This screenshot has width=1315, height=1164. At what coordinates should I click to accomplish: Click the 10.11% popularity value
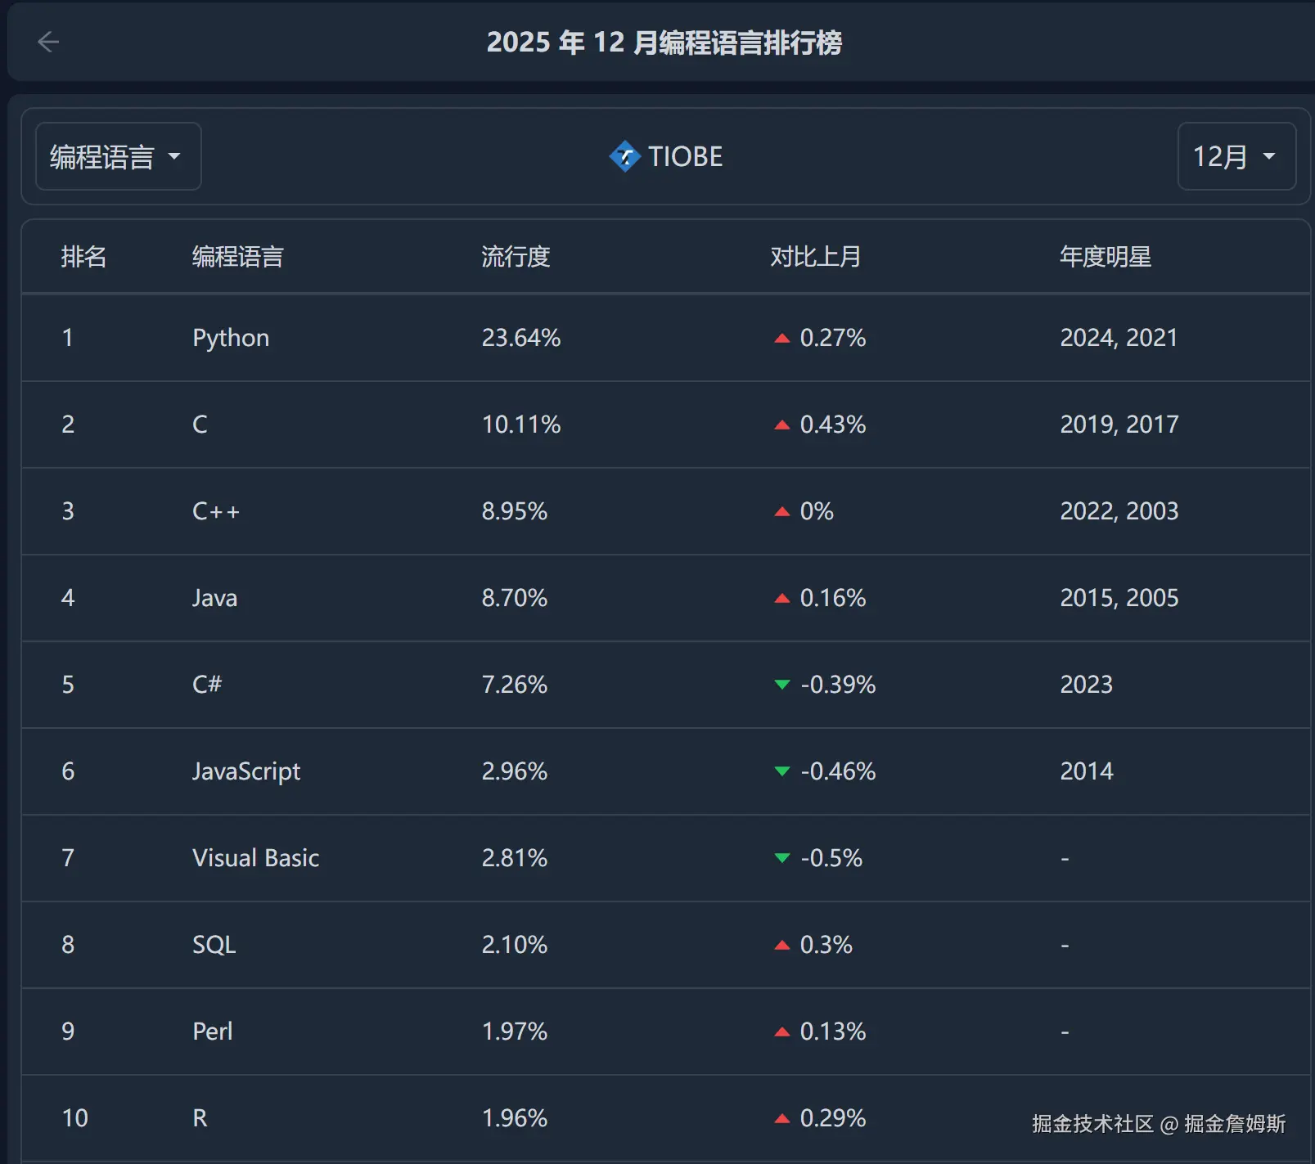pos(521,425)
